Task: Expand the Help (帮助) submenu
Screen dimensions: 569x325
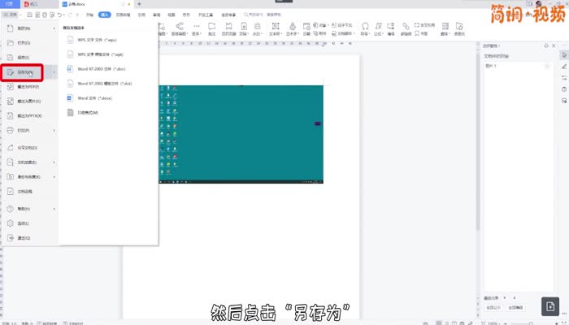Action: point(54,209)
